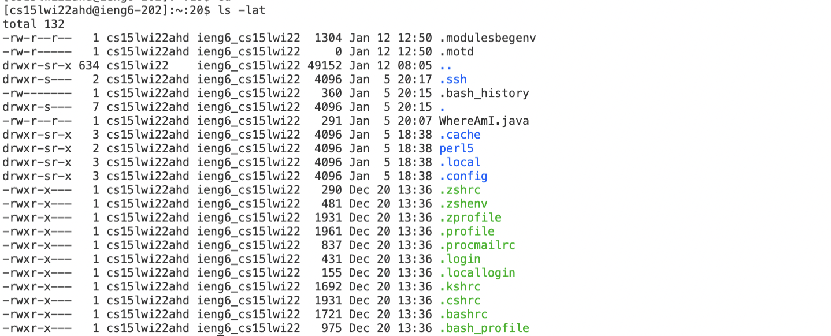
Task: Click the .bashrc filename
Action: (463, 315)
